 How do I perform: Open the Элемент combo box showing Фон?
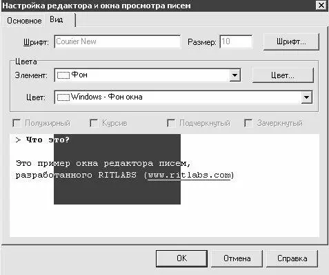click(148, 75)
